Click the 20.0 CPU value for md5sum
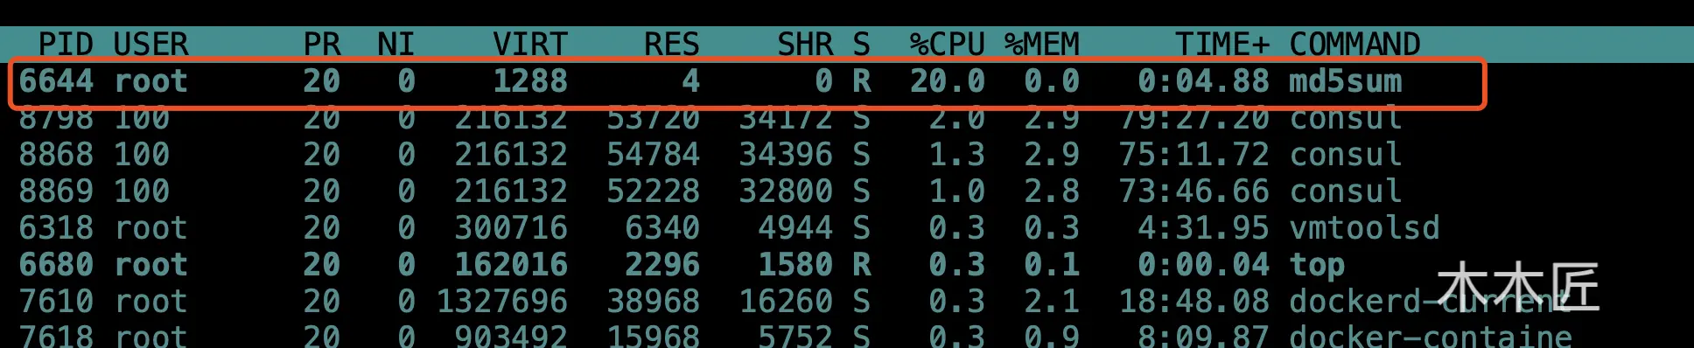 (948, 81)
